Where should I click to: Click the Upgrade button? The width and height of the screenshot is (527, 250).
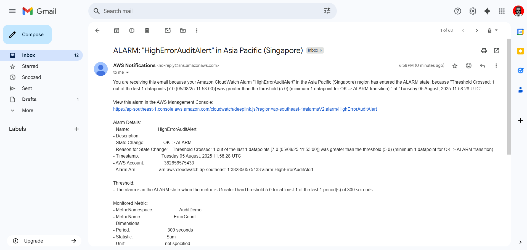(x=44, y=241)
